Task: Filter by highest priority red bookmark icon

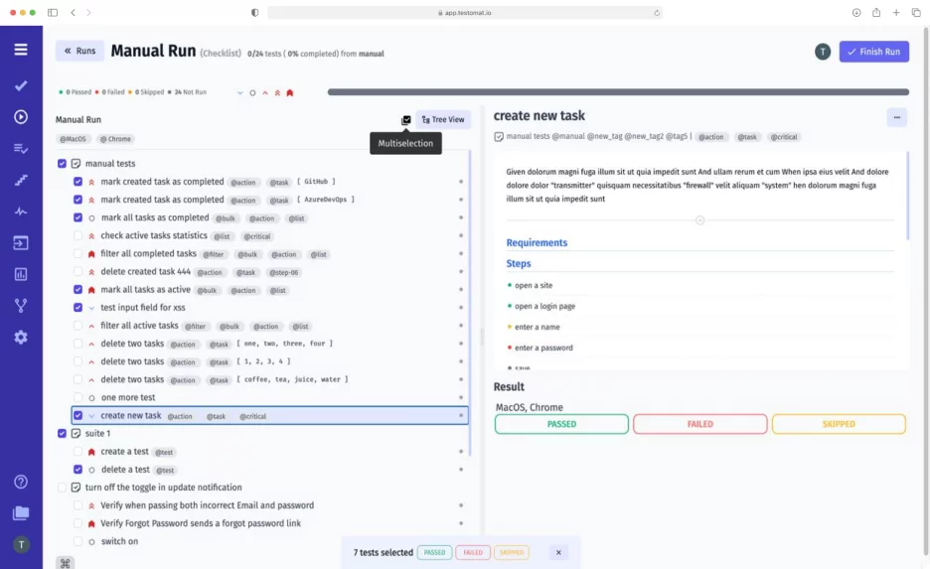Action: coord(290,92)
